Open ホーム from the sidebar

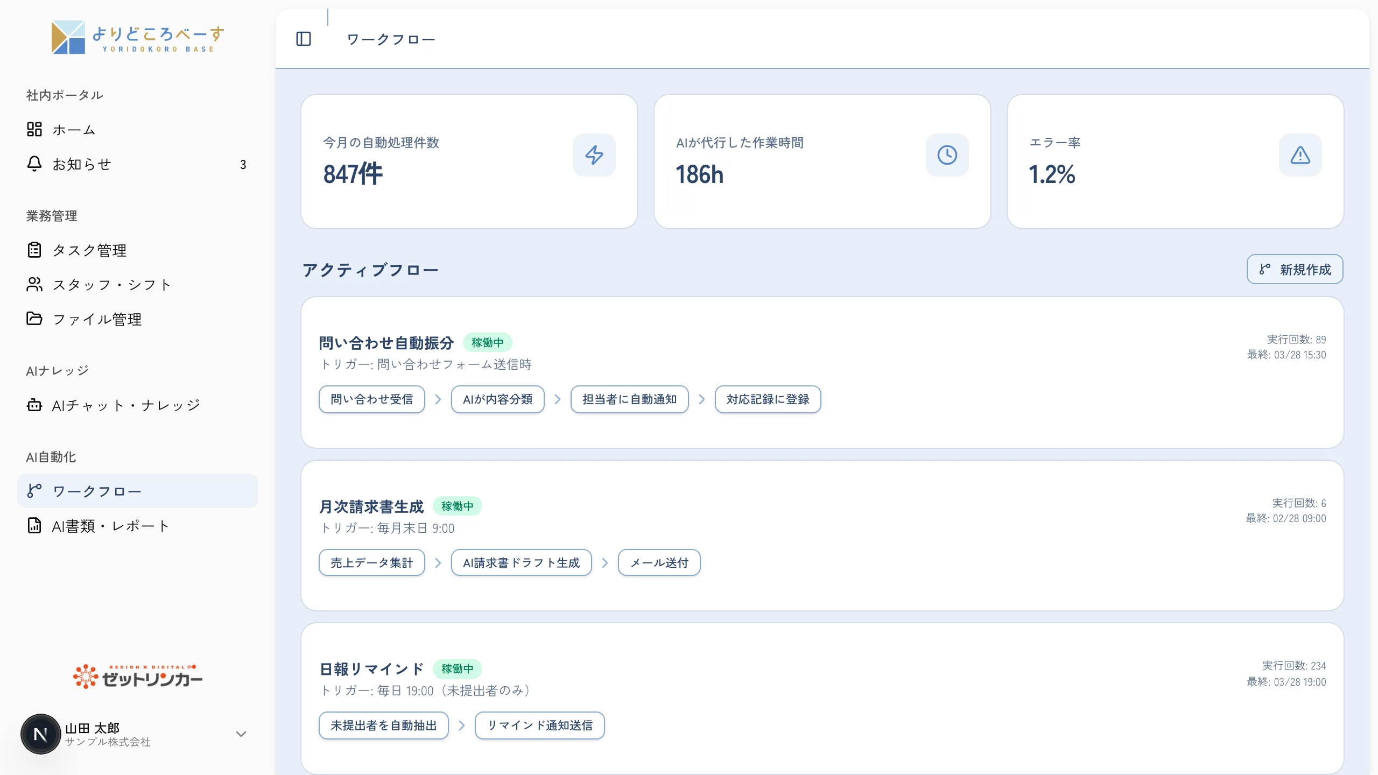(138, 130)
